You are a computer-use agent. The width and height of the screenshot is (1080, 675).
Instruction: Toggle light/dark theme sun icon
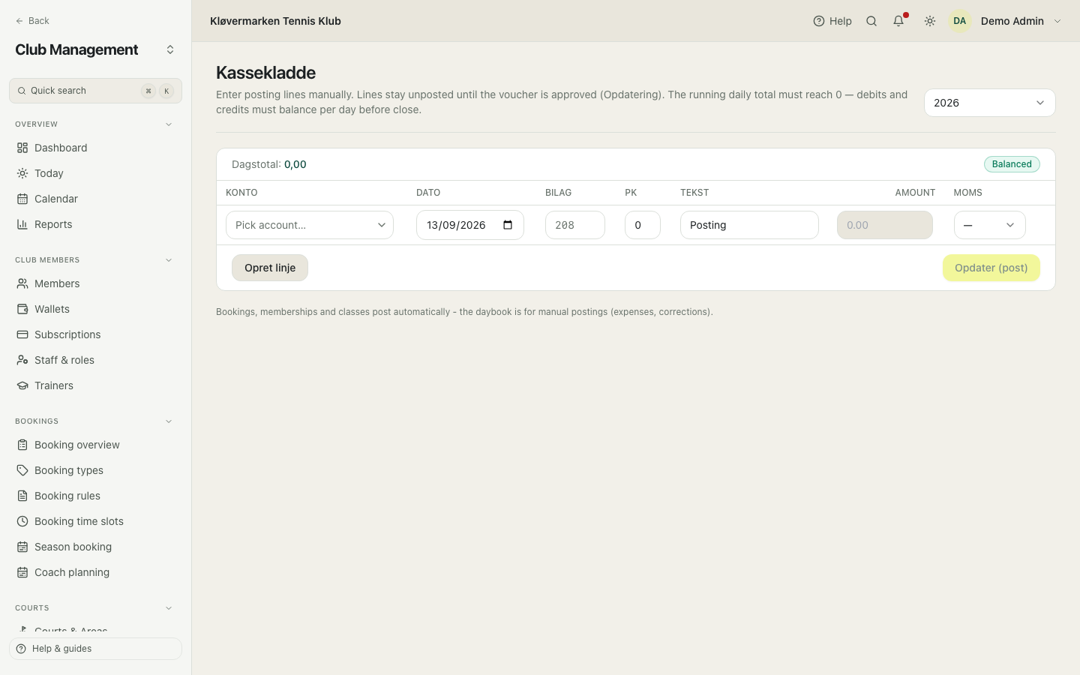[930, 21]
